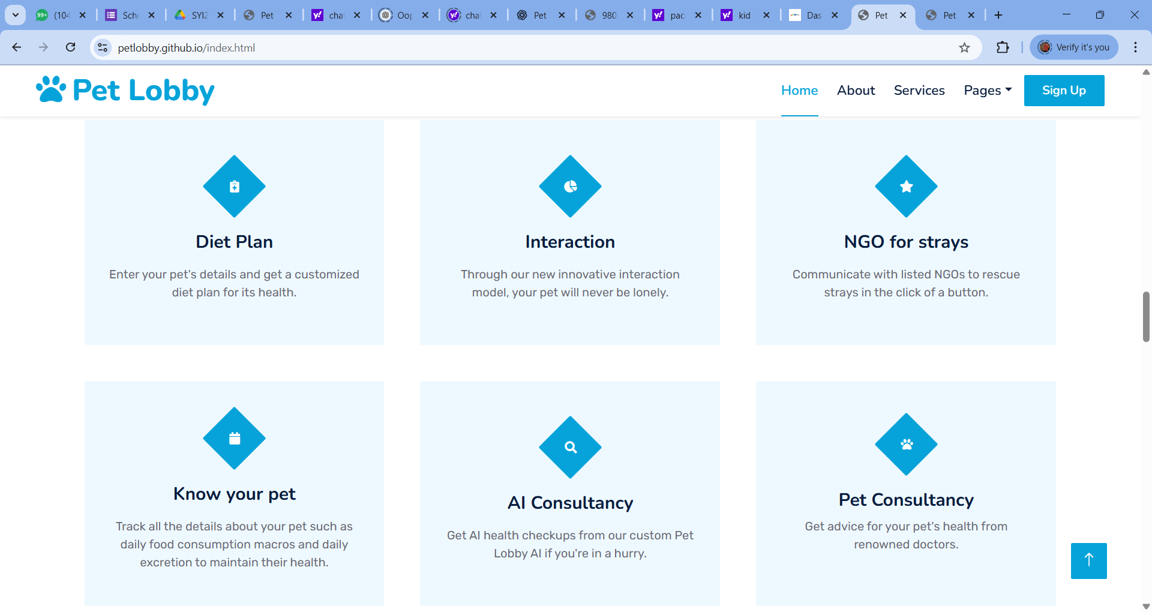Image resolution: width=1152 pixels, height=612 pixels.
Task: Click the star icon above NGO for strays
Action: pos(906,186)
